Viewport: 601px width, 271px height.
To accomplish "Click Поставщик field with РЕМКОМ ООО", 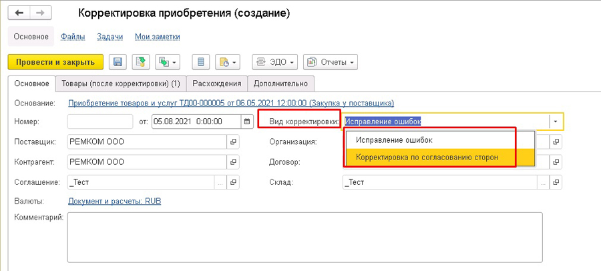I will pyautogui.click(x=147, y=142).
